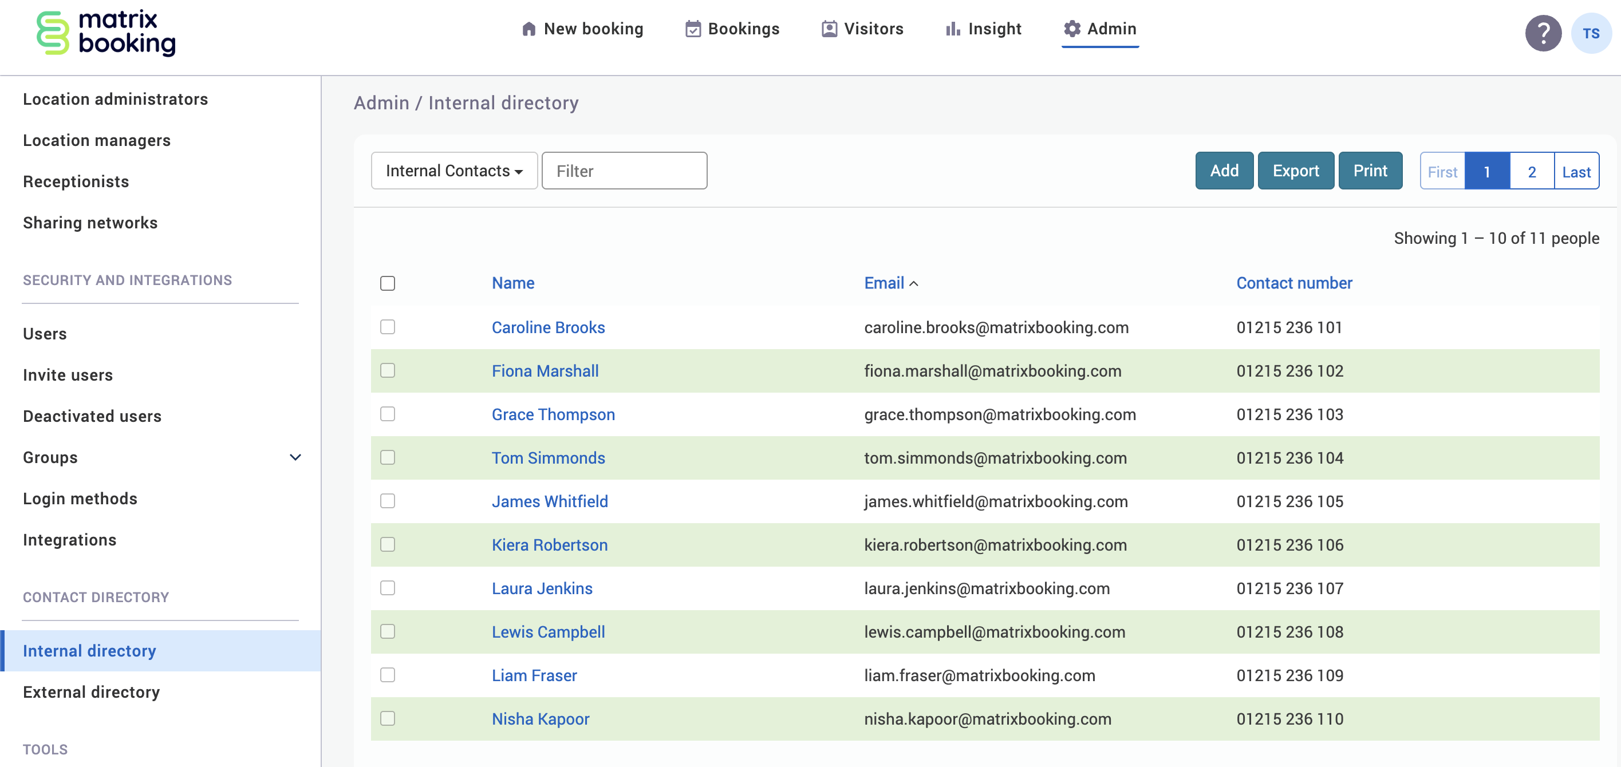
Task: Click the Admin gear icon
Action: [1072, 29]
